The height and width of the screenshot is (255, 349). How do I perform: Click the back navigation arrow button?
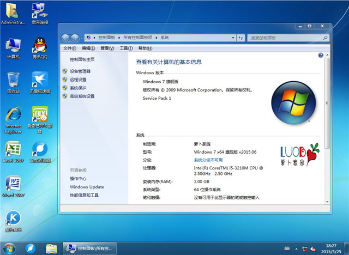(66, 38)
